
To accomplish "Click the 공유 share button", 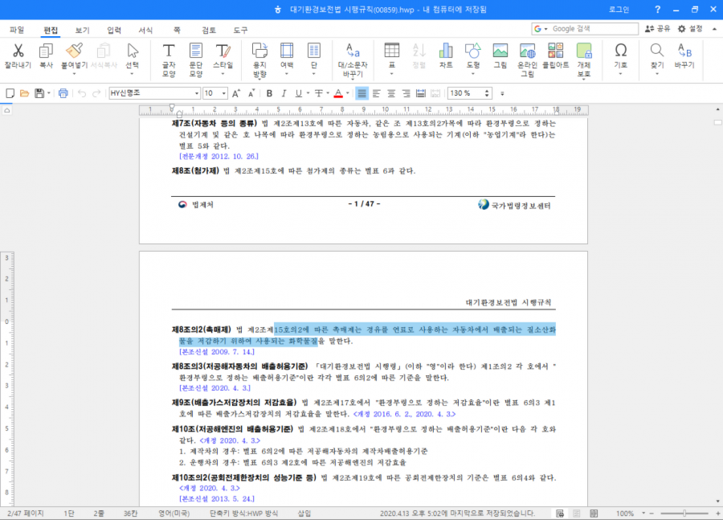I will pyautogui.click(x=657, y=29).
